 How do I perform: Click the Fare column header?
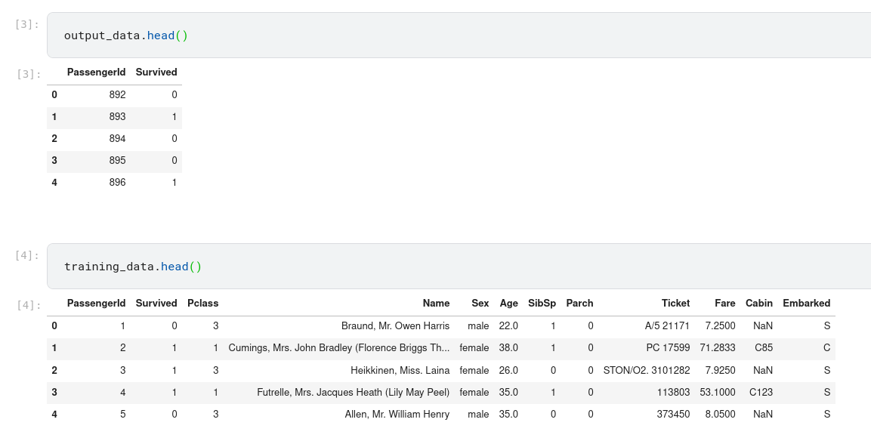(x=724, y=303)
